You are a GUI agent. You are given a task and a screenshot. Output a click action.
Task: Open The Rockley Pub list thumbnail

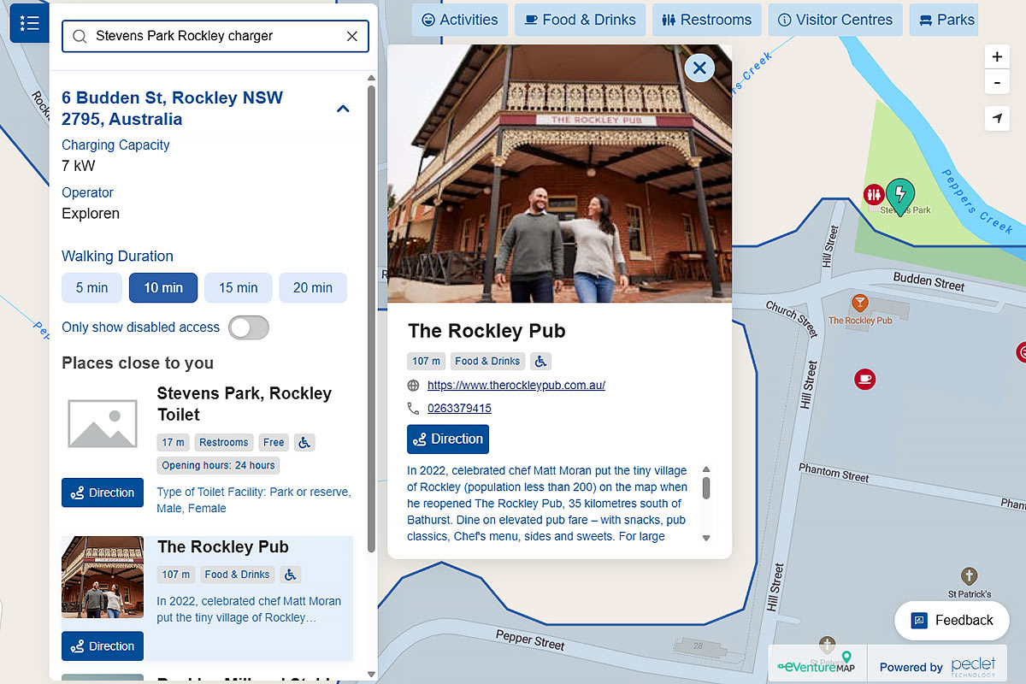(103, 577)
